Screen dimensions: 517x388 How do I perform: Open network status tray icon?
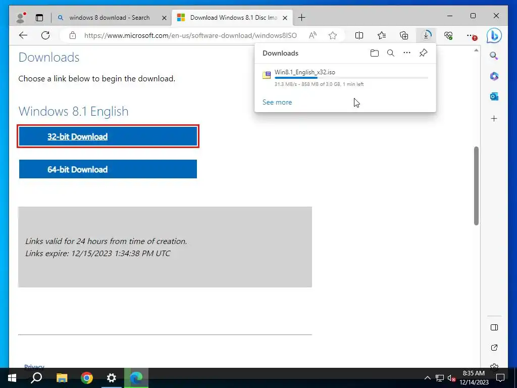(x=440, y=378)
